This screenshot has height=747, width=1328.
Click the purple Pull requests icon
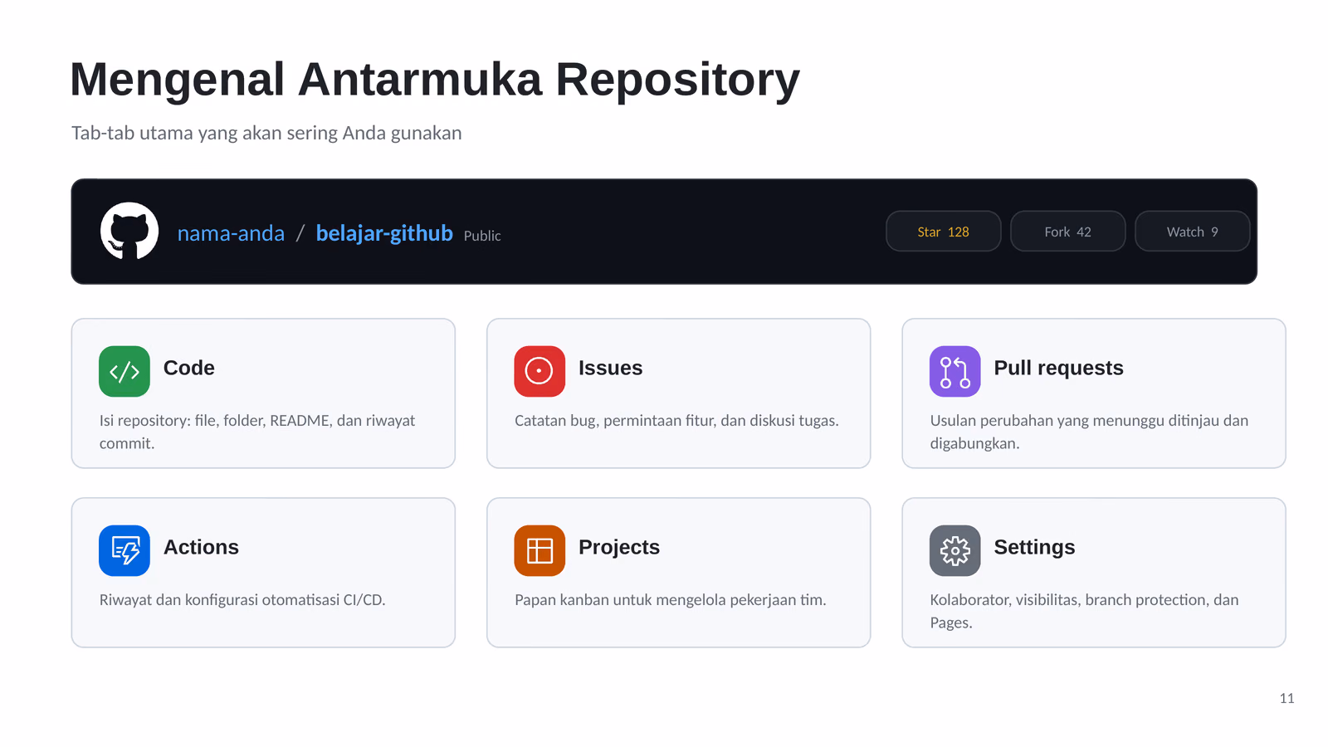pos(954,371)
